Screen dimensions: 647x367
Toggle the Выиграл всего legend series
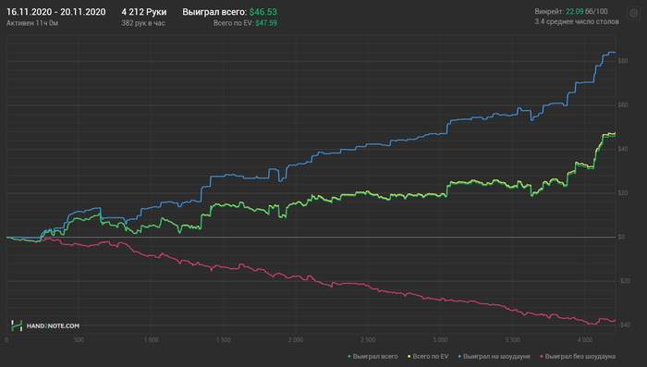372,356
